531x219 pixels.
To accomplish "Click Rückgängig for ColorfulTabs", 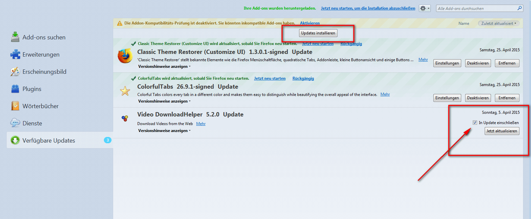I will tap(303, 78).
